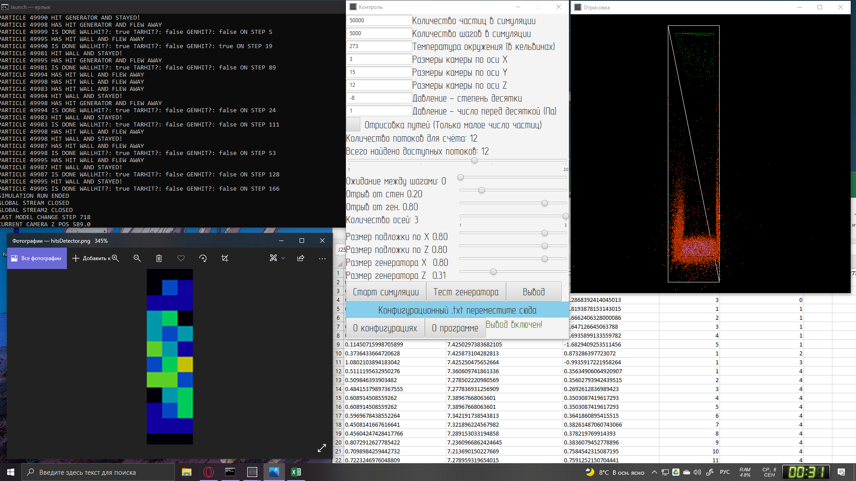Open the Edit & Create pencil tool
Image resolution: width=856 pixels, height=481 pixels.
273,258
